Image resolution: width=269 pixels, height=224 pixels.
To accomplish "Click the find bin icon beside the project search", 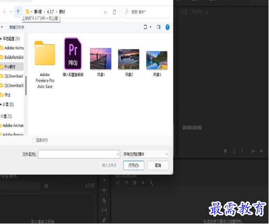I will coord(46,185).
